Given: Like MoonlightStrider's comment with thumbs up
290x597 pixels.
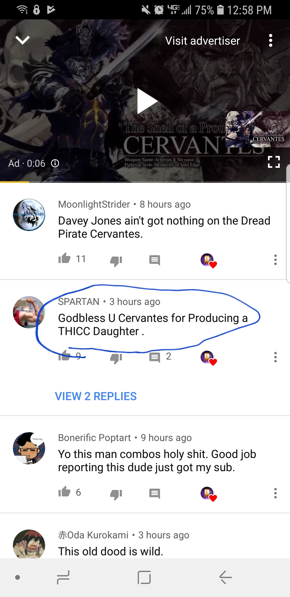Looking at the screenshot, I should coord(64,258).
